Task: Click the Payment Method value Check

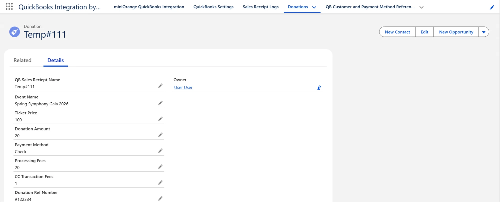Action: [20, 152]
